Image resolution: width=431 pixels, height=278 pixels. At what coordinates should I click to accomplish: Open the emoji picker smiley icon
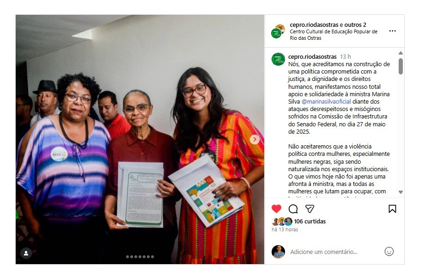(x=389, y=252)
